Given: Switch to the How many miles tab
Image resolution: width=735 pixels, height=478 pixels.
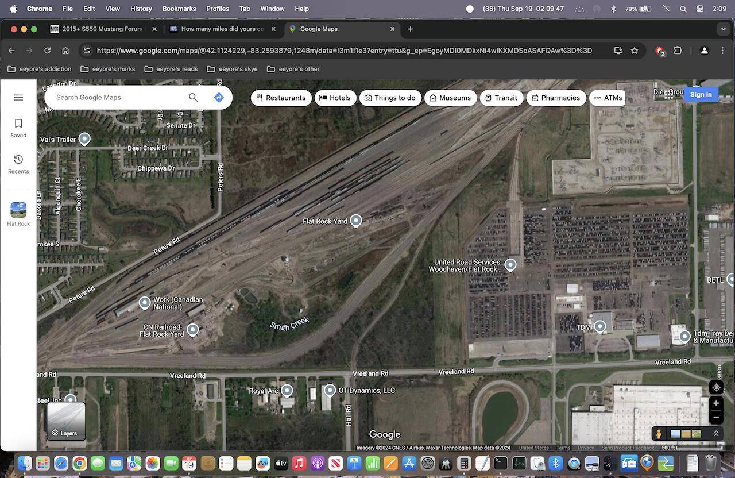Looking at the screenshot, I should 223,29.
